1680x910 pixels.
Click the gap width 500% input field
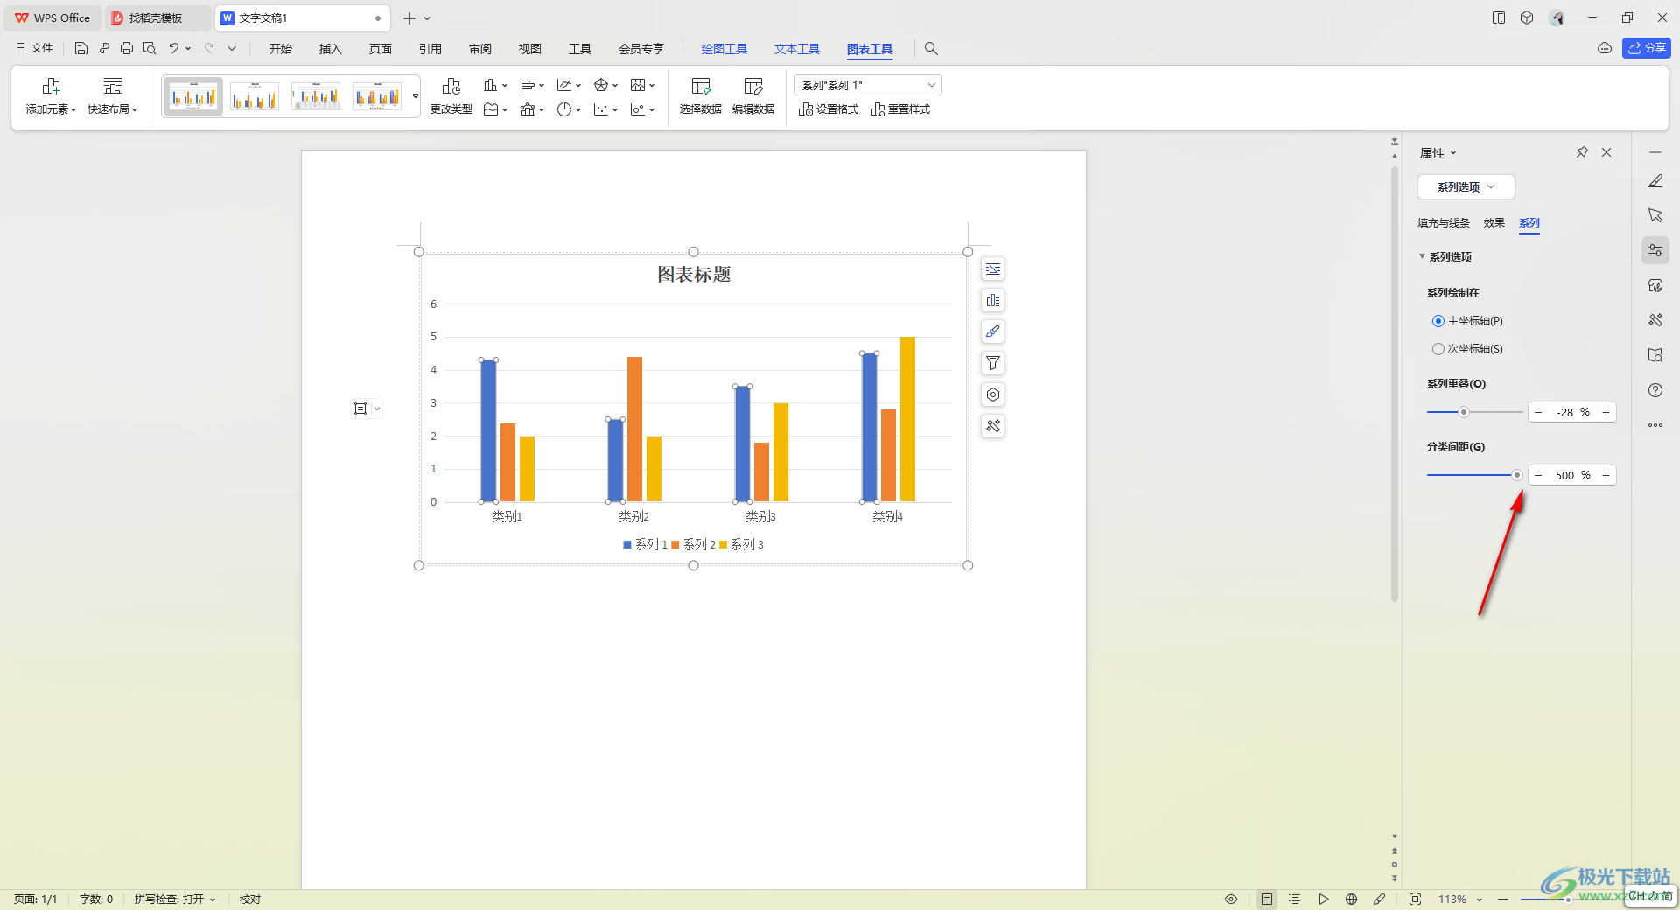point(1572,475)
